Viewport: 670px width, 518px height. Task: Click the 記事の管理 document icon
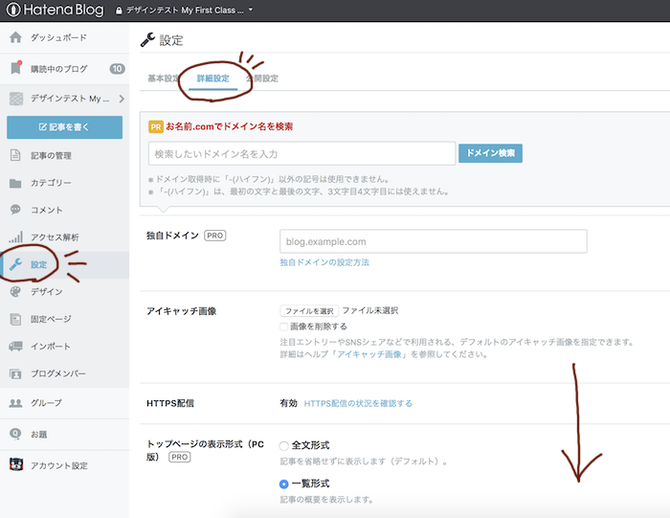point(15,155)
